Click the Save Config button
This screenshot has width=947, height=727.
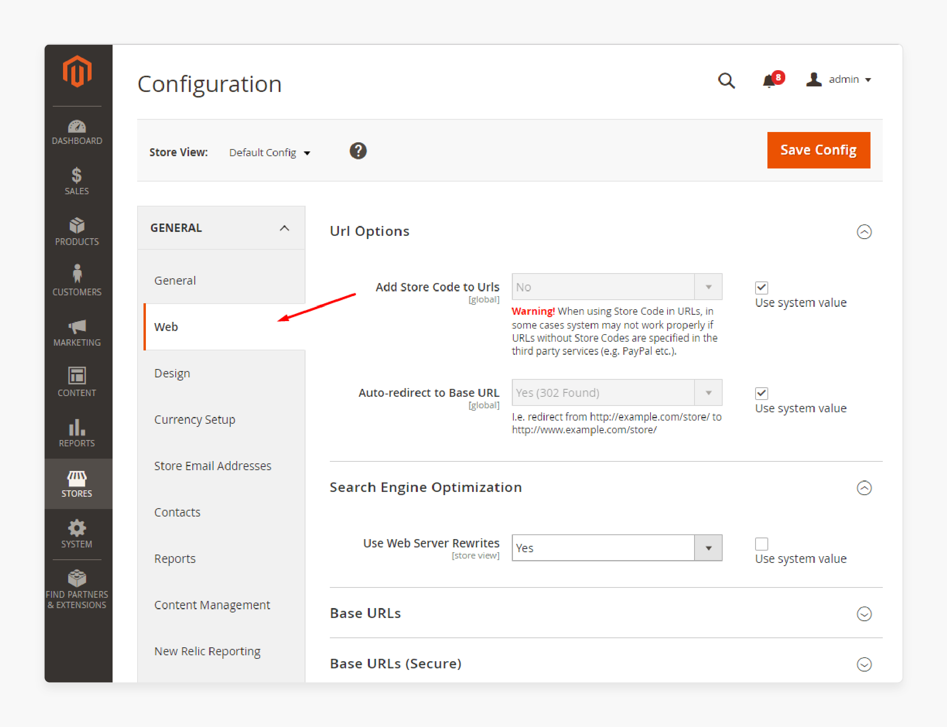point(819,150)
